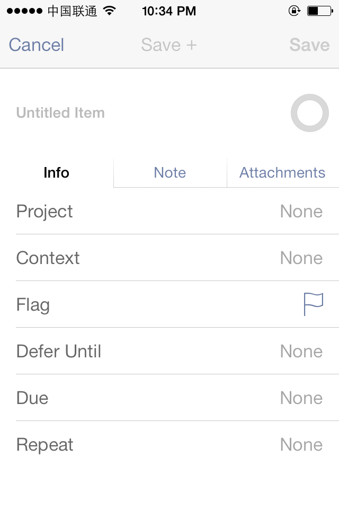The width and height of the screenshot is (339, 509).
Task: Tap the Flag row label
Action: [x=33, y=305]
